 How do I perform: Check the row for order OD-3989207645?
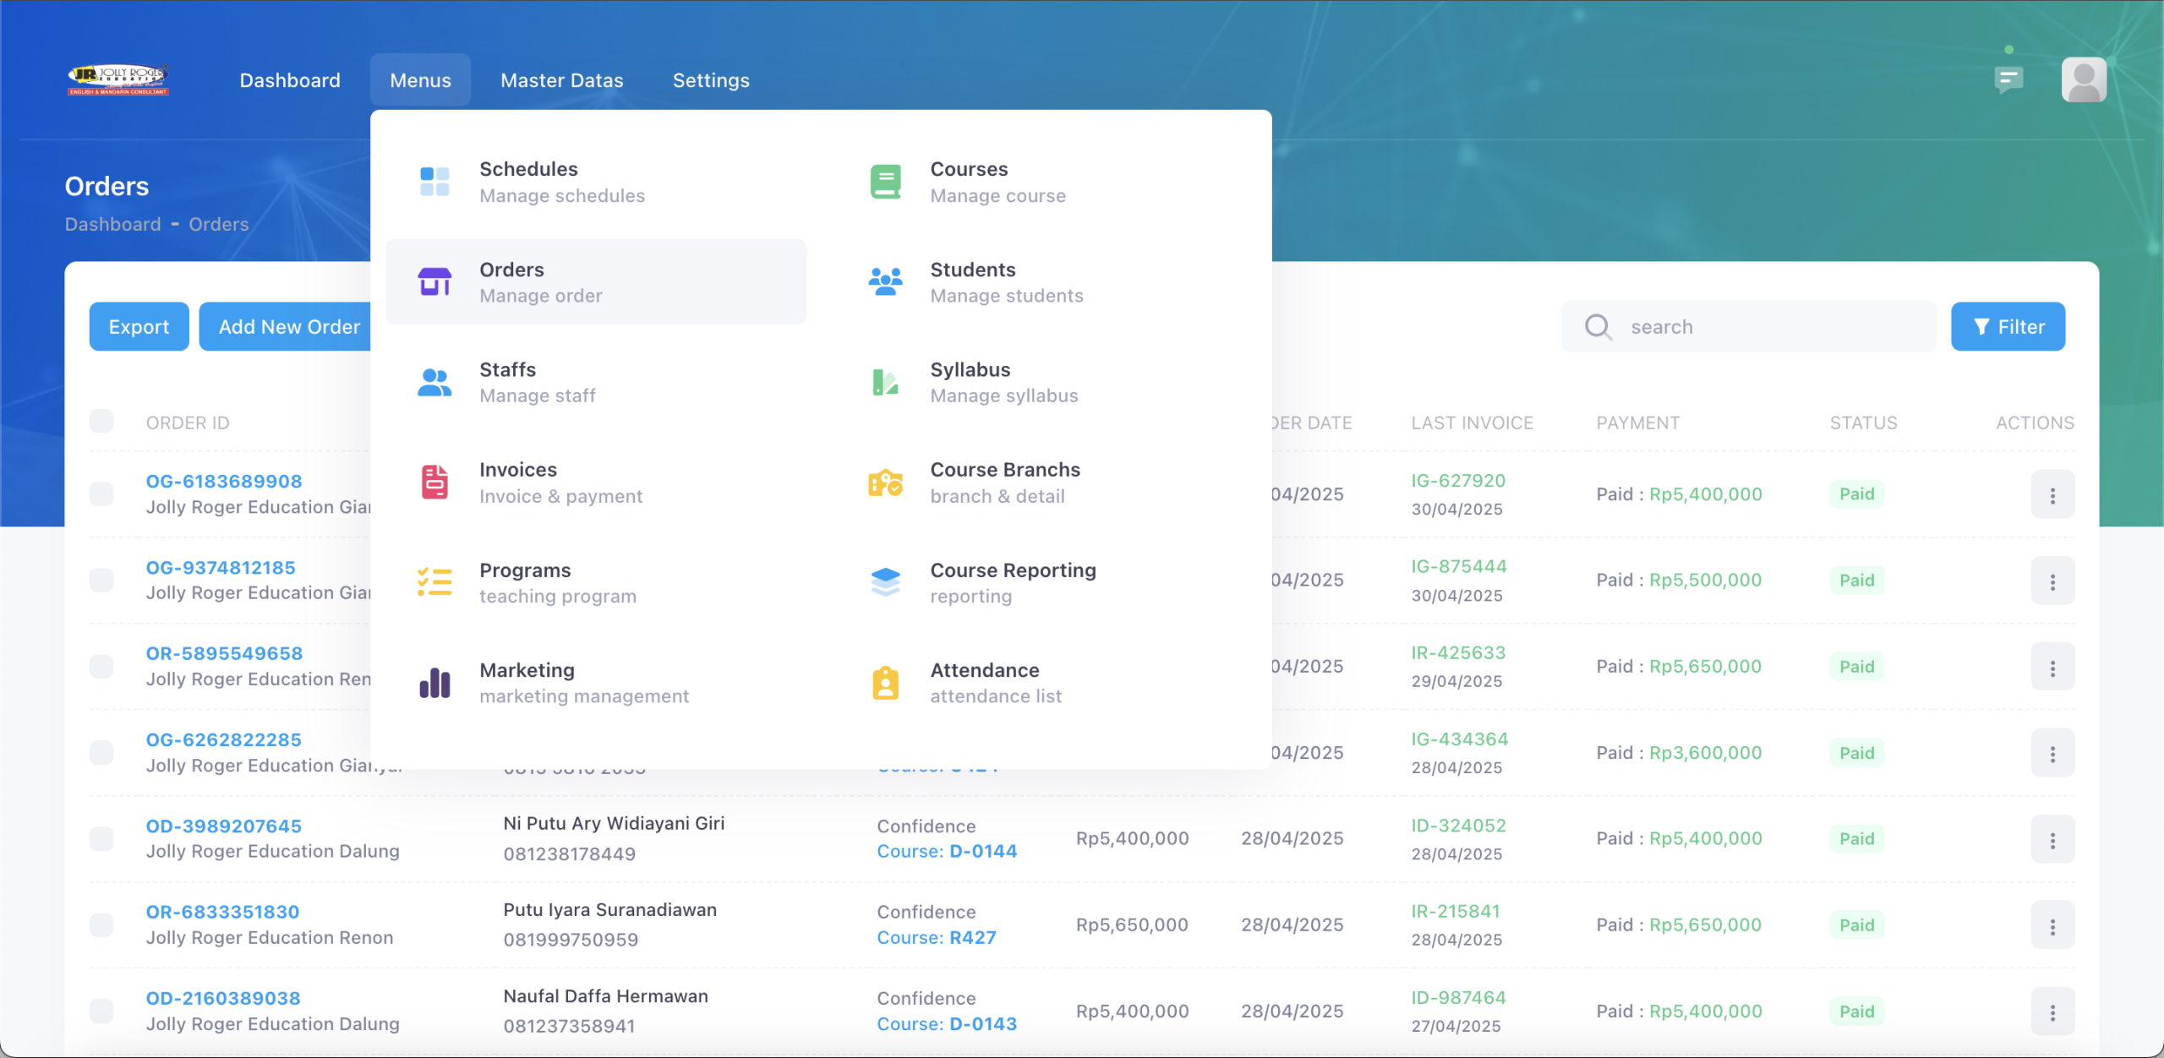[101, 838]
